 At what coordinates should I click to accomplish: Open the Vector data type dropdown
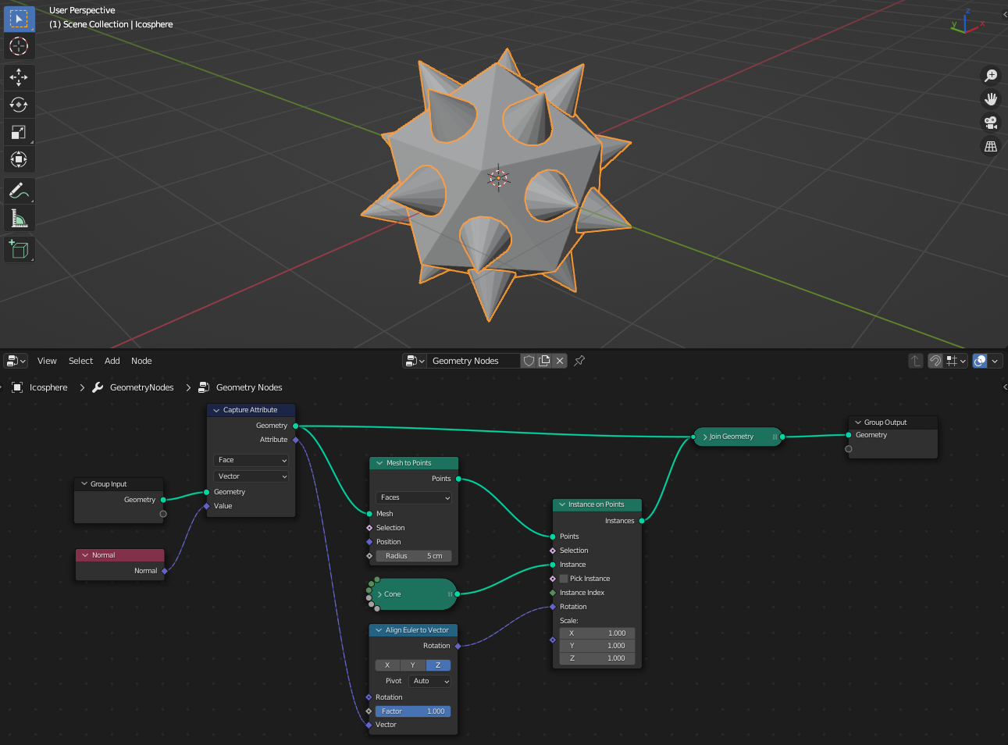pyautogui.click(x=251, y=476)
